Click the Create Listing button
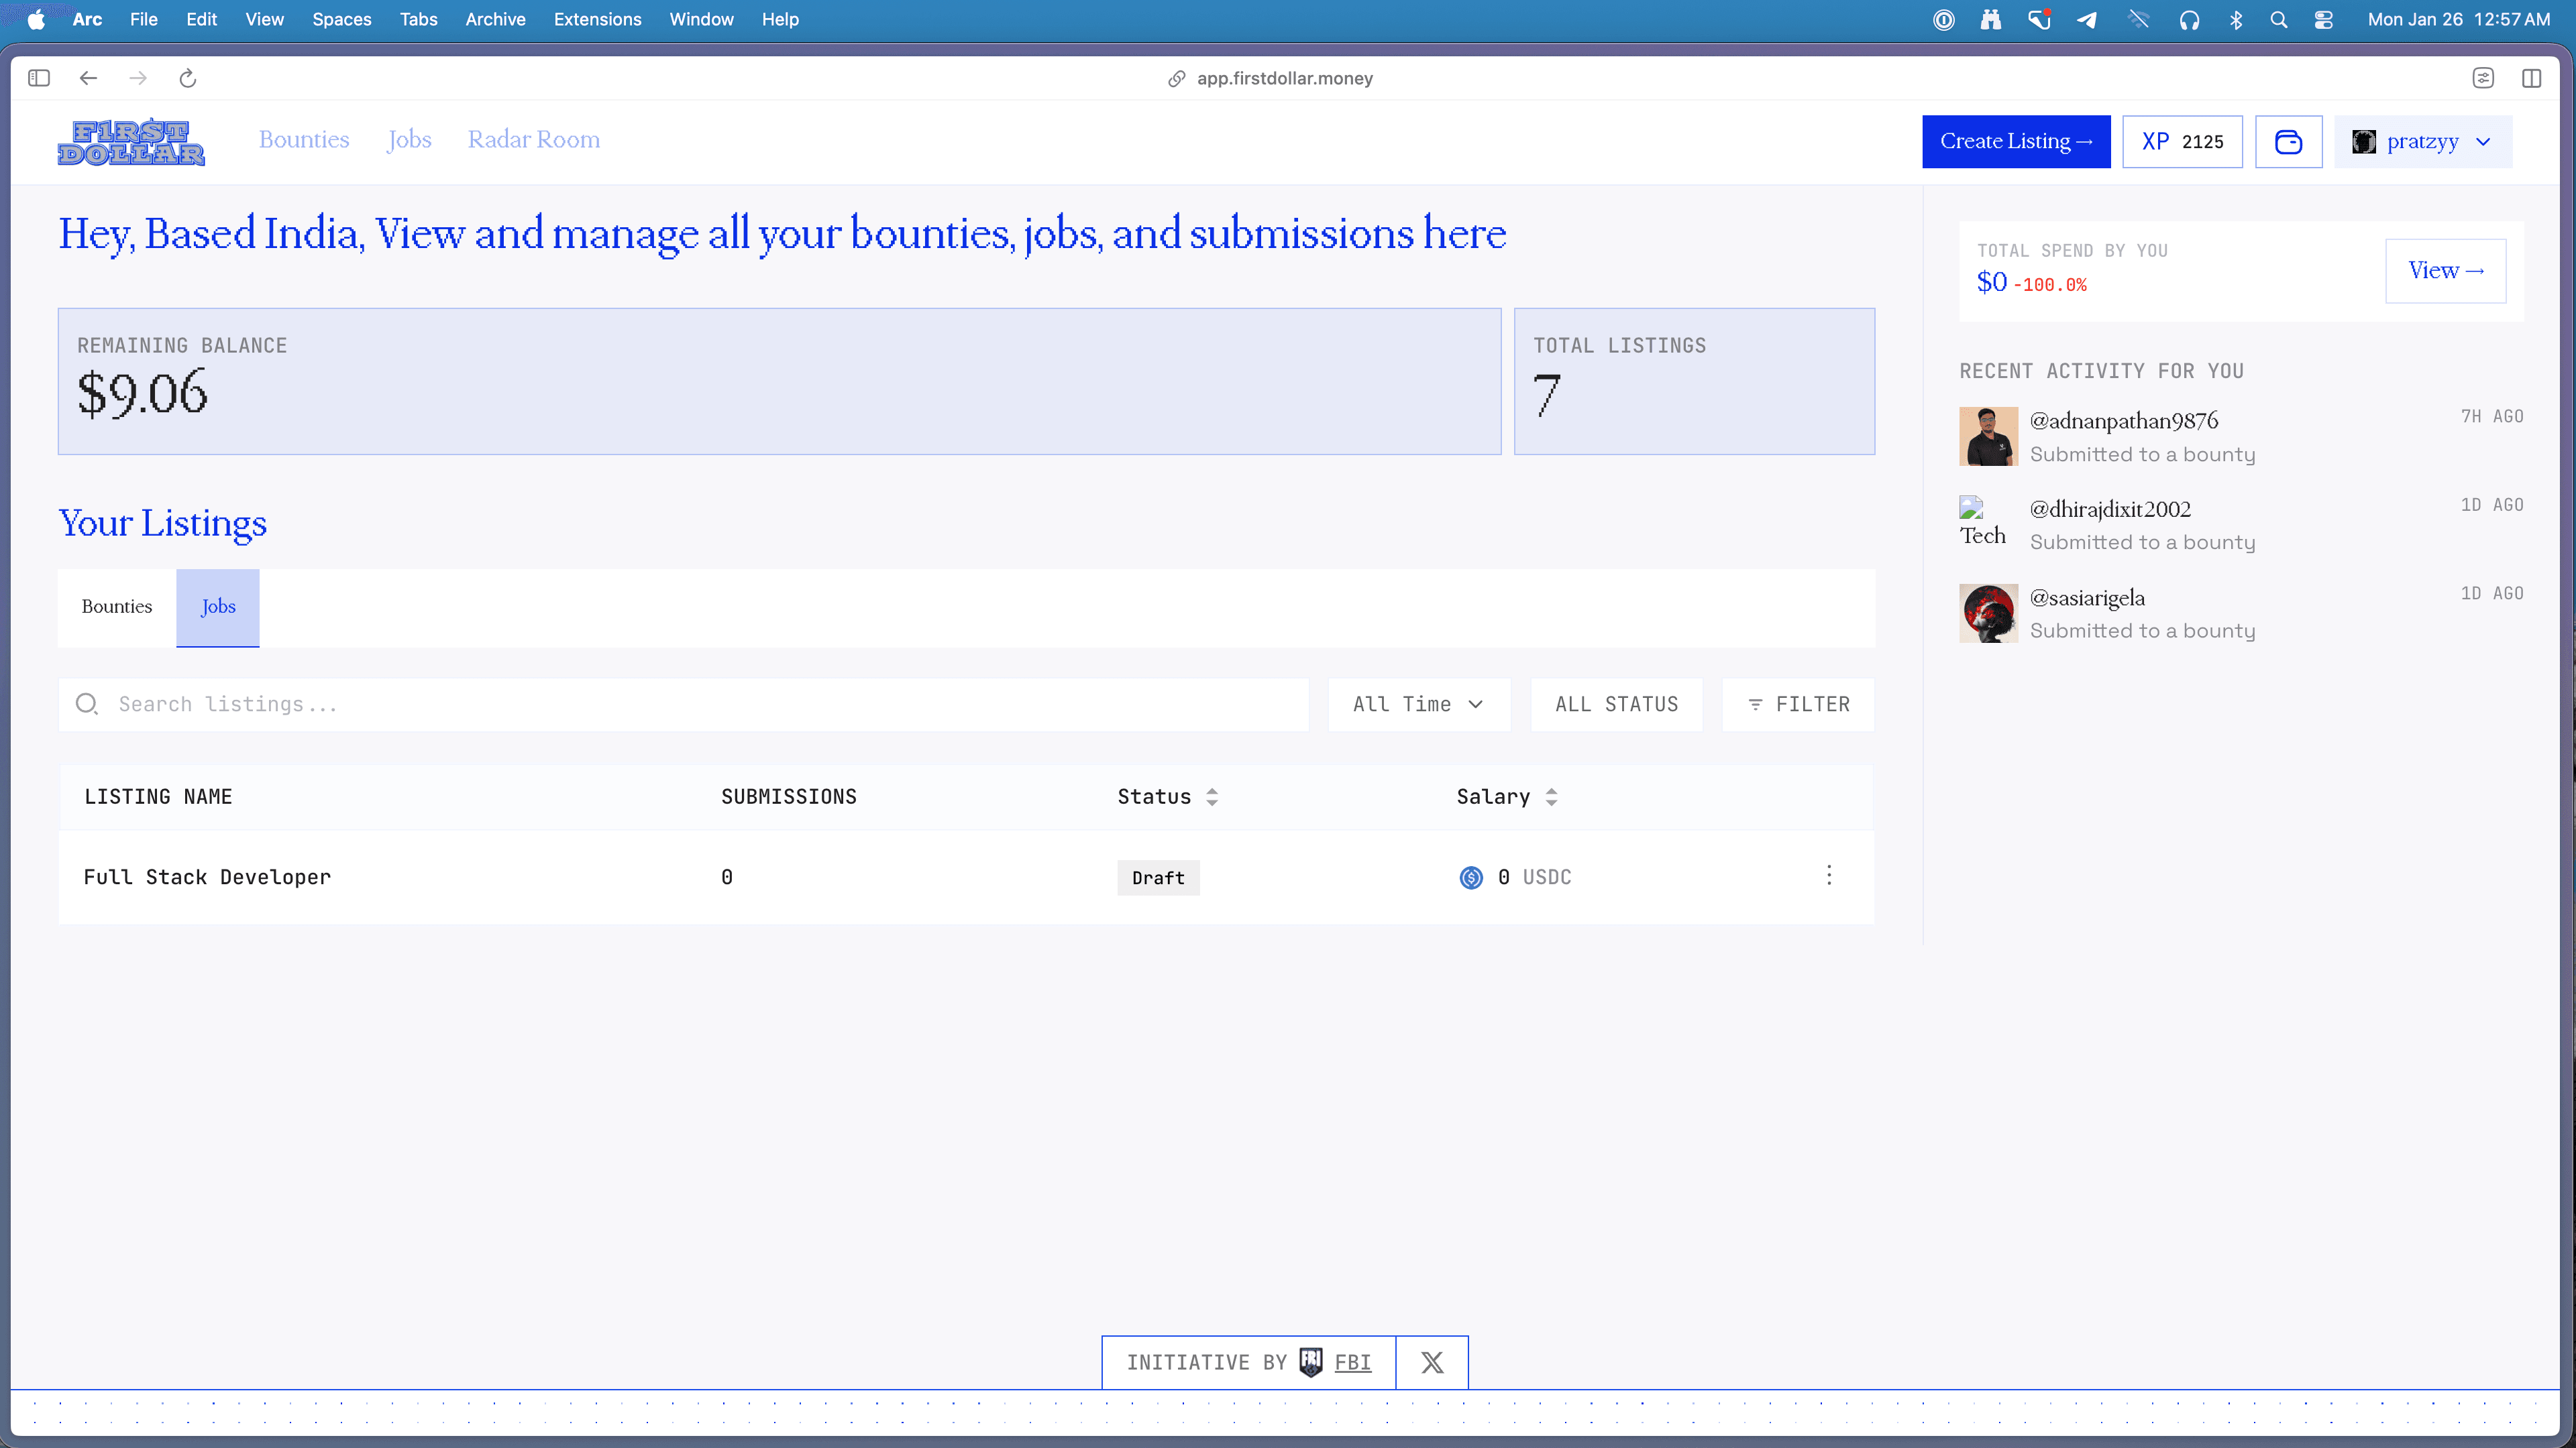 click(x=2016, y=142)
